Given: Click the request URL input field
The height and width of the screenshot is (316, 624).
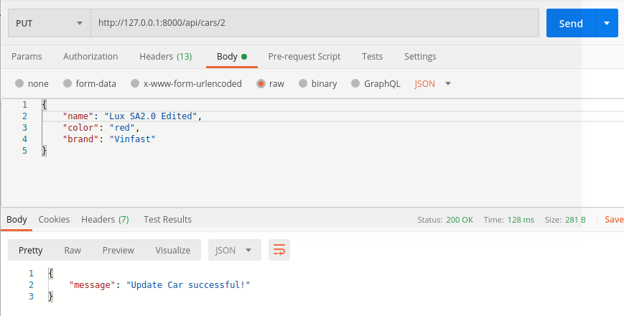Looking at the screenshot, I should point(315,23).
